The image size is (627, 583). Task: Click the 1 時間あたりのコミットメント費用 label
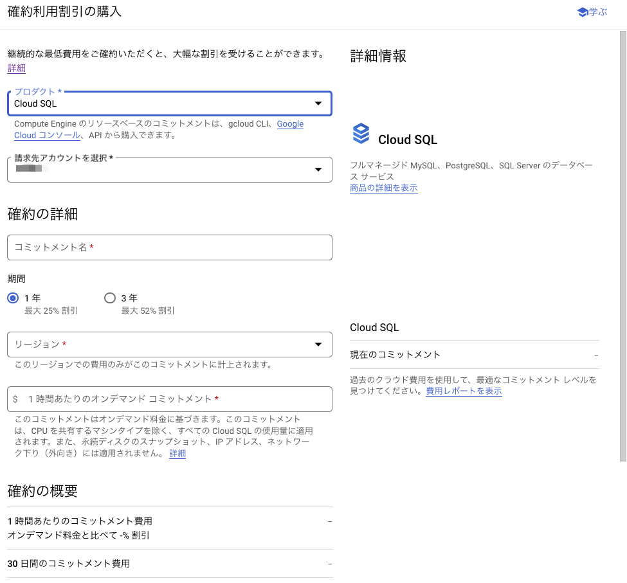[80, 521]
